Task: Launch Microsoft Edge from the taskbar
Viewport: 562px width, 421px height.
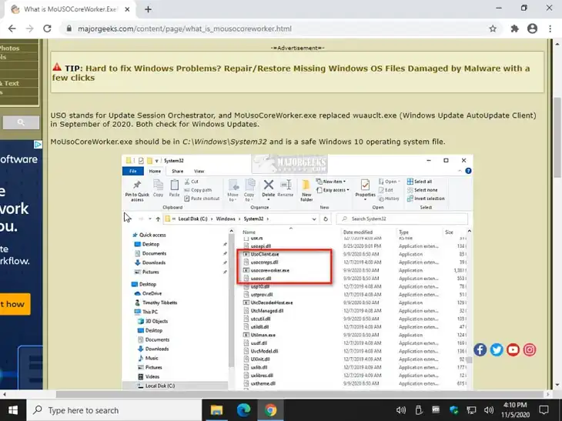Action: pyautogui.click(x=243, y=410)
